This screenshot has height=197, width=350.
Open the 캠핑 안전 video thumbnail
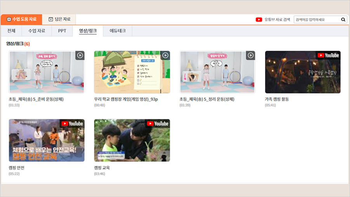tap(47, 140)
